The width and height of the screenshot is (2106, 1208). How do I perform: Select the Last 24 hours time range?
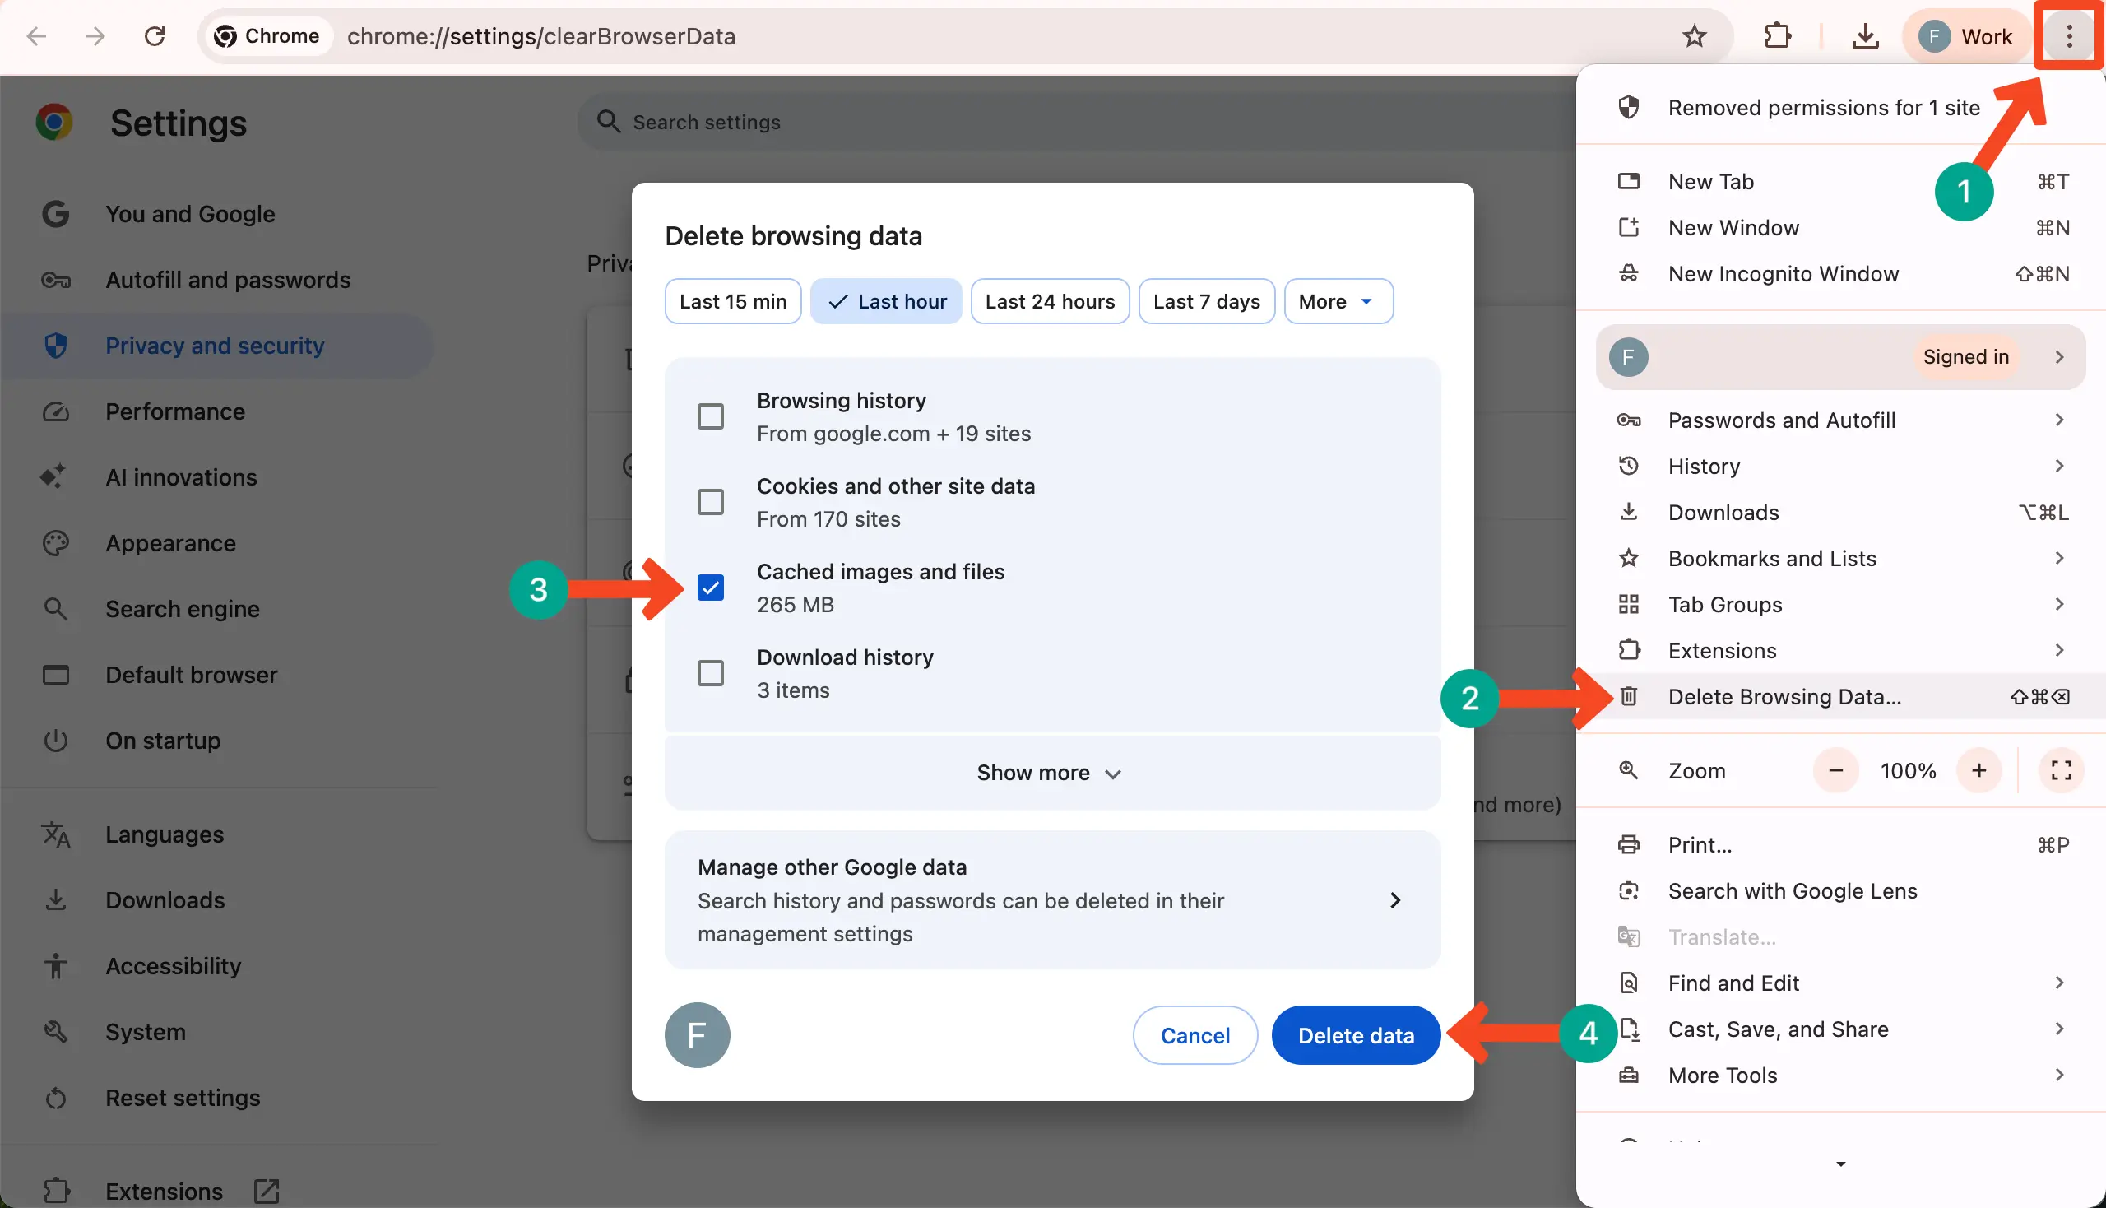[x=1049, y=300]
